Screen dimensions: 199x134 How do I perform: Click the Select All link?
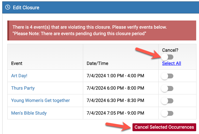171,63
